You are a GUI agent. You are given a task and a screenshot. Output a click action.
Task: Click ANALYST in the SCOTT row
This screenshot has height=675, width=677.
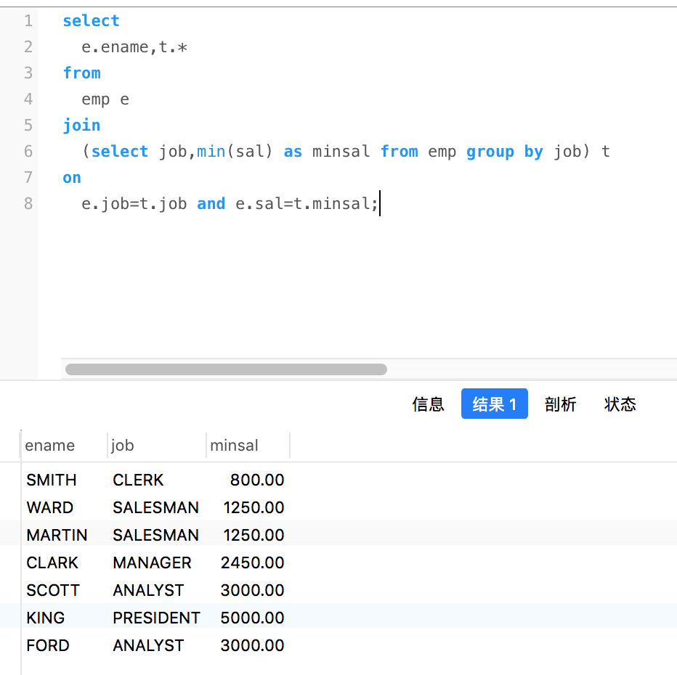point(148,591)
